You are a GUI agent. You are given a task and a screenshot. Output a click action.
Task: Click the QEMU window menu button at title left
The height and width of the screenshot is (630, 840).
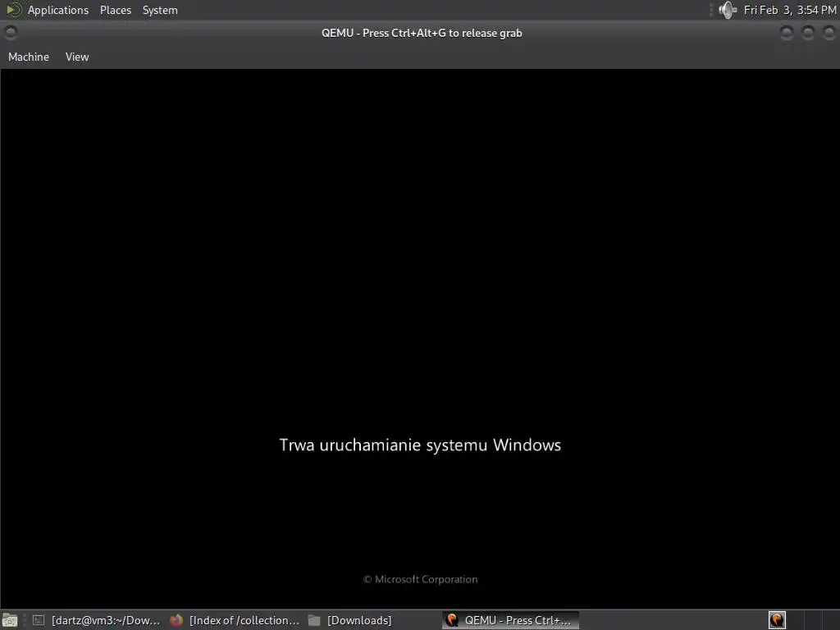10,33
